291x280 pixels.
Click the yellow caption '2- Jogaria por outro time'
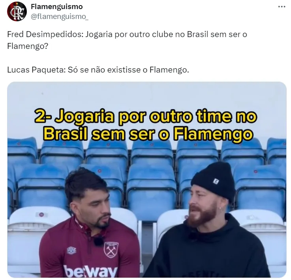(146, 117)
